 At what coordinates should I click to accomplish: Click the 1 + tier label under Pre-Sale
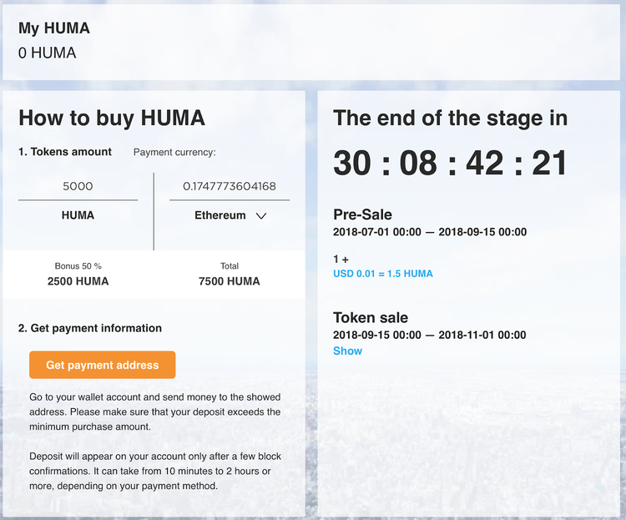341,260
